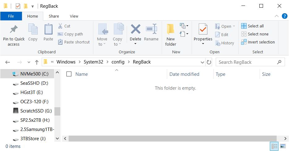Viewport: 289px width, 151px height.
Task: Select HGst3T (E:) drive
Action: point(27,92)
